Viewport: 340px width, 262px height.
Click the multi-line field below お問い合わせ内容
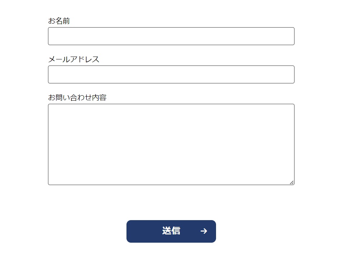(171, 144)
